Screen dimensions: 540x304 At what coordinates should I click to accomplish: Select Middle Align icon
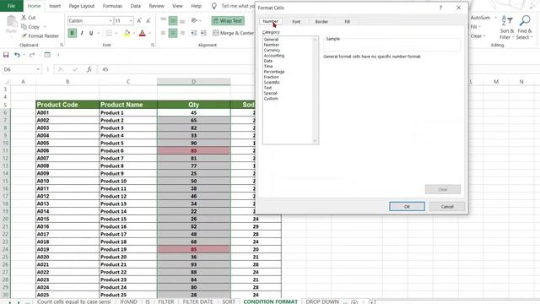tap(173, 20)
